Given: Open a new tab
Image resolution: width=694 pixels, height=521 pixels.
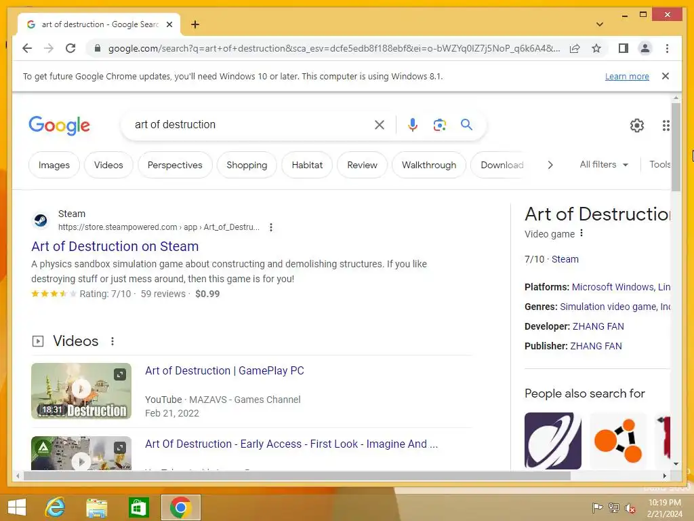Looking at the screenshot, I should pyautogui.click(x=195, y=24).
